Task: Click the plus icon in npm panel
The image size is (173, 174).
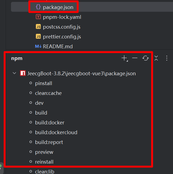Action: (x=124, y=58)
